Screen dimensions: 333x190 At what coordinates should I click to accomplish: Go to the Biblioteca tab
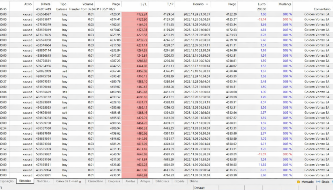click(x=162, y=181)
